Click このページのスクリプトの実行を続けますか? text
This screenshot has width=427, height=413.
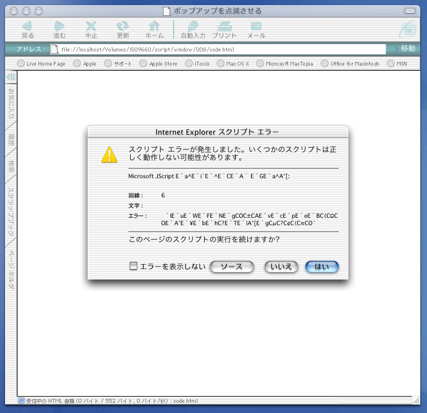tap(204, 239)
